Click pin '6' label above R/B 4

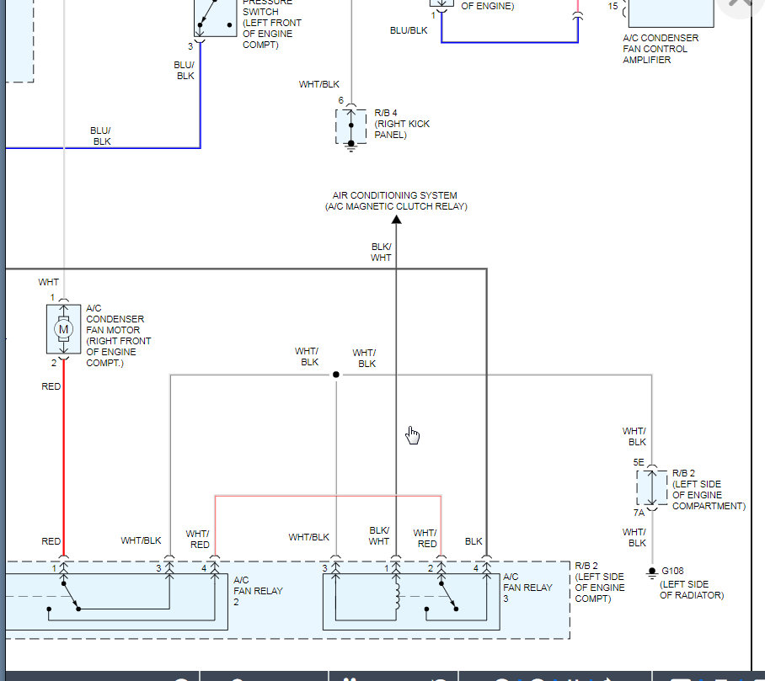341,100
